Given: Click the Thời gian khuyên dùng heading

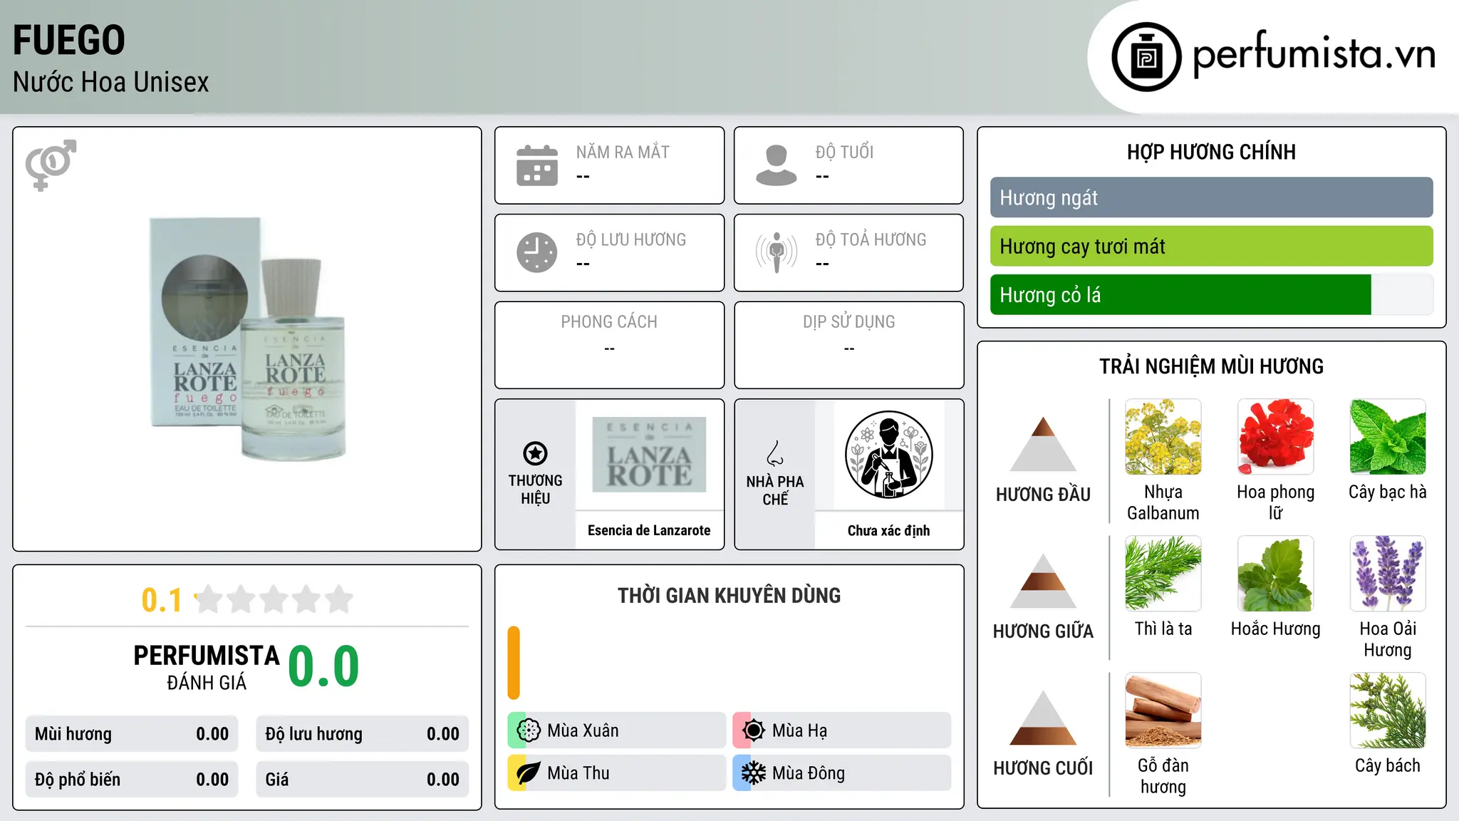Looking at the screenshot, I should (x=729, y=596).
